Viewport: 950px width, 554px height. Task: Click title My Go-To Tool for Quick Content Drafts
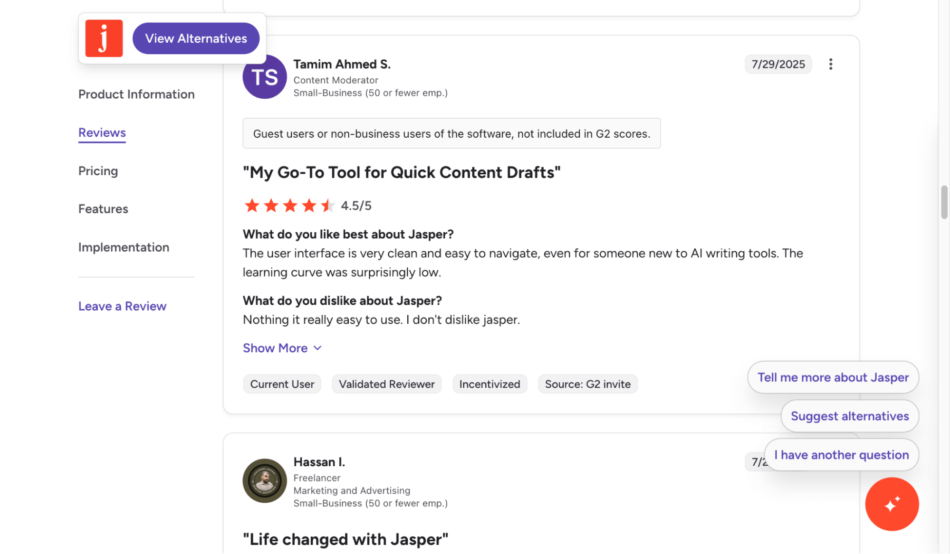coord(402,172)
